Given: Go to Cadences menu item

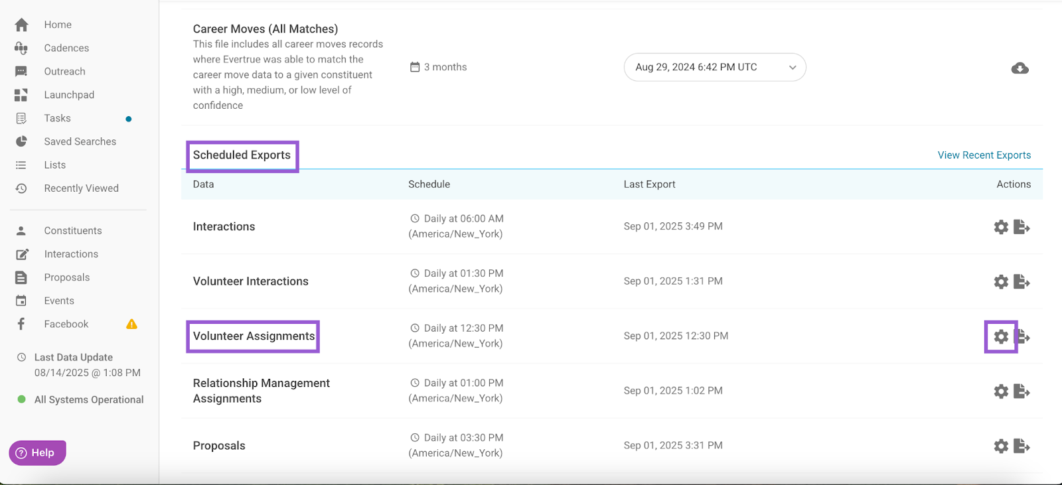Looking at the screenshot, I should pyautogui.click(x=66, y=48).
